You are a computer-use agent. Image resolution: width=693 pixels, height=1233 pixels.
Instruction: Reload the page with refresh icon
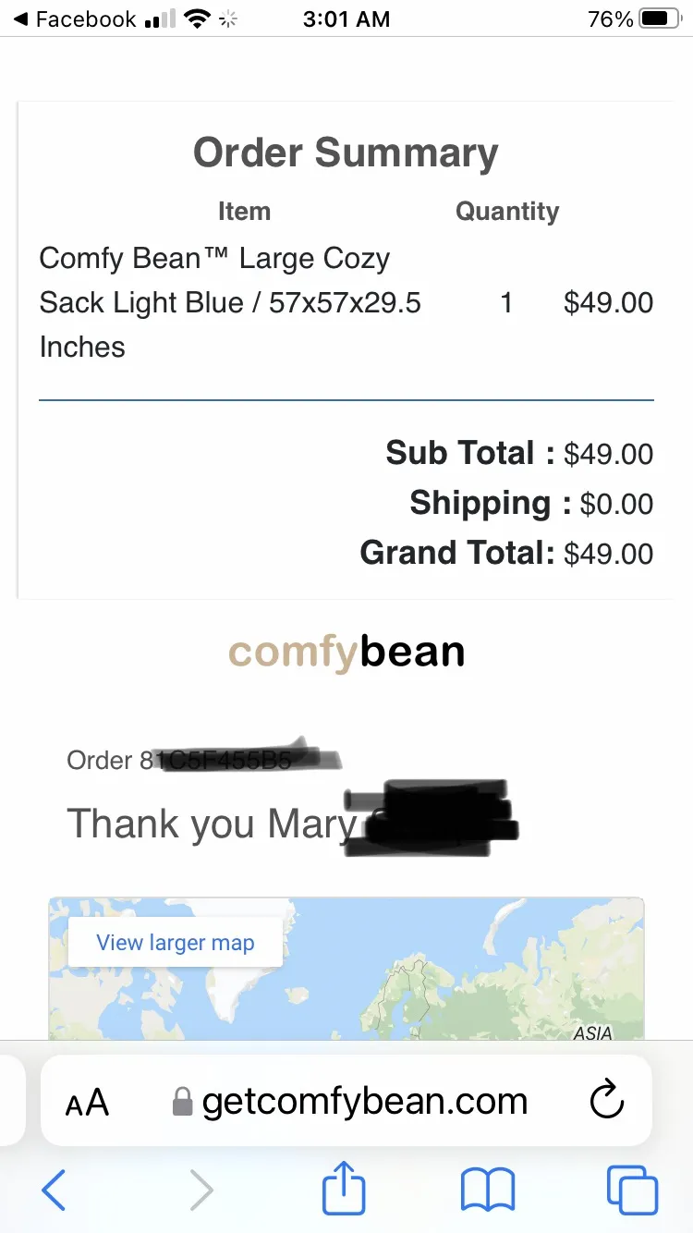(607, 1101)
